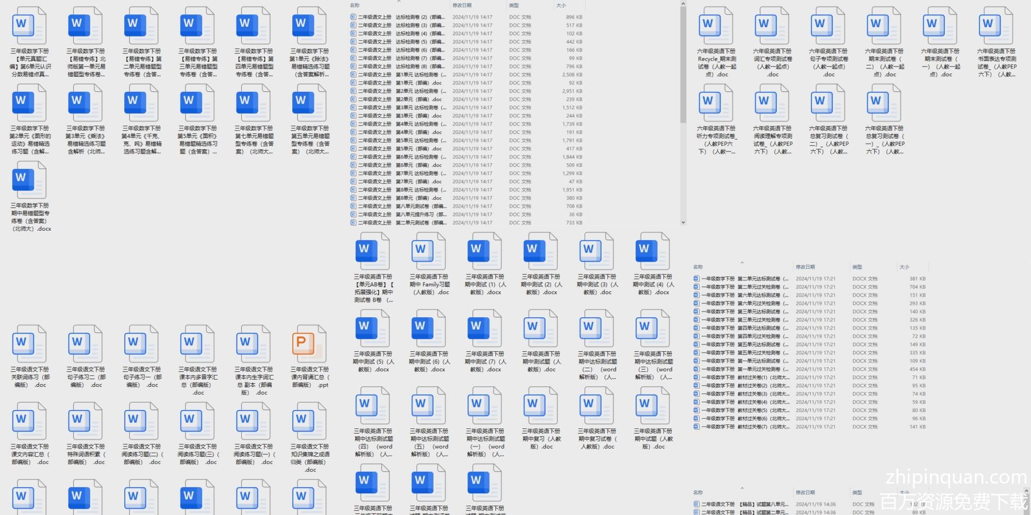Select 三年级数学下册 期中易错题型专练卷 docx icon

[29, 180]
